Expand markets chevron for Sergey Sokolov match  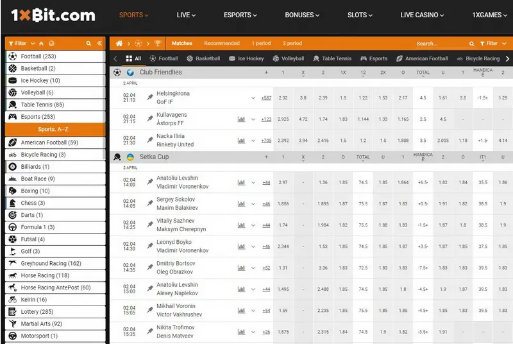(x=253, y=203)
